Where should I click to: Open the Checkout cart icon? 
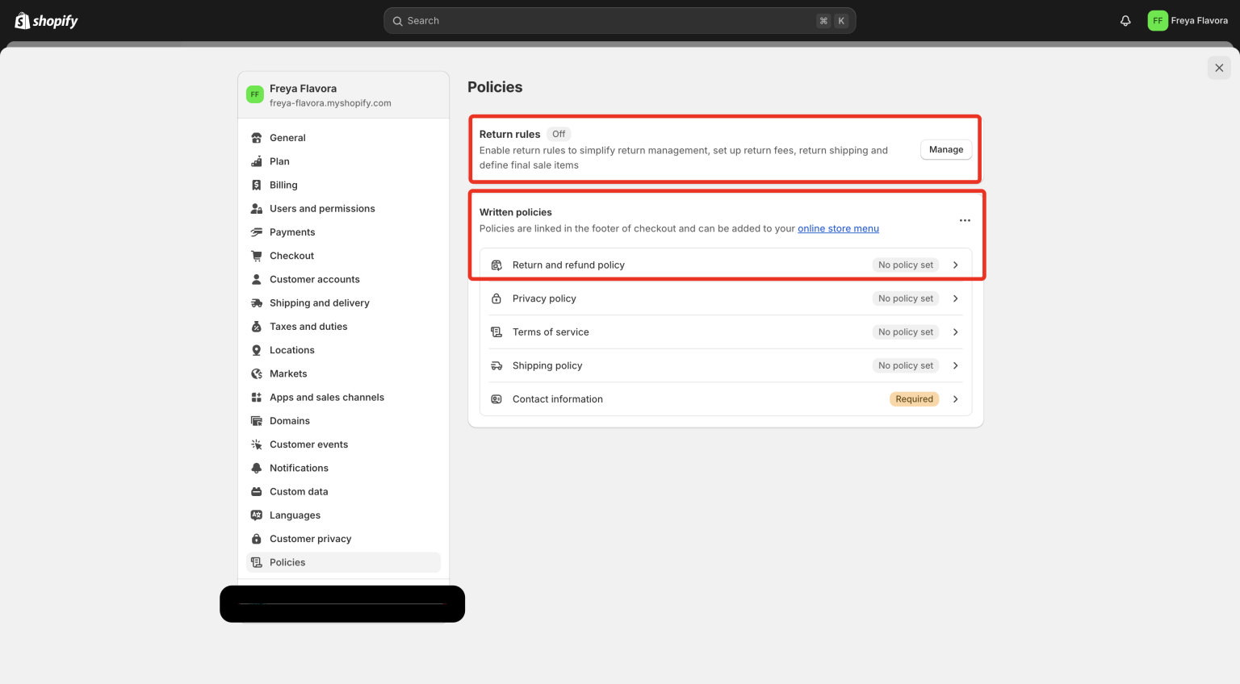(256, 256)
